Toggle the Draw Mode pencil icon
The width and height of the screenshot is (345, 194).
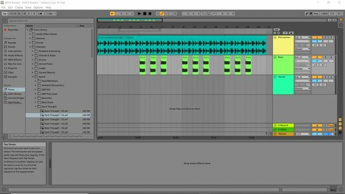coord(306,14)
